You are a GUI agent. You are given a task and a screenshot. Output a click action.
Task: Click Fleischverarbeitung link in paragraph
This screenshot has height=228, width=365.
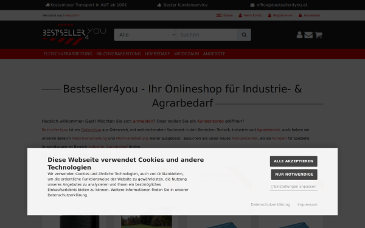(x=89, y=139)
